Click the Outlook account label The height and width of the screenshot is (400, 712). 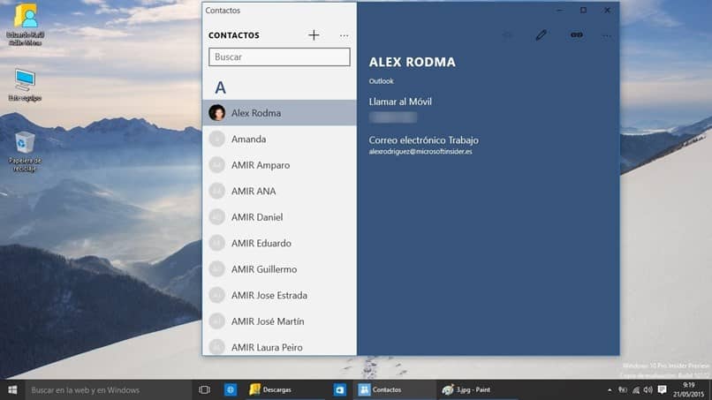(381, 81)
